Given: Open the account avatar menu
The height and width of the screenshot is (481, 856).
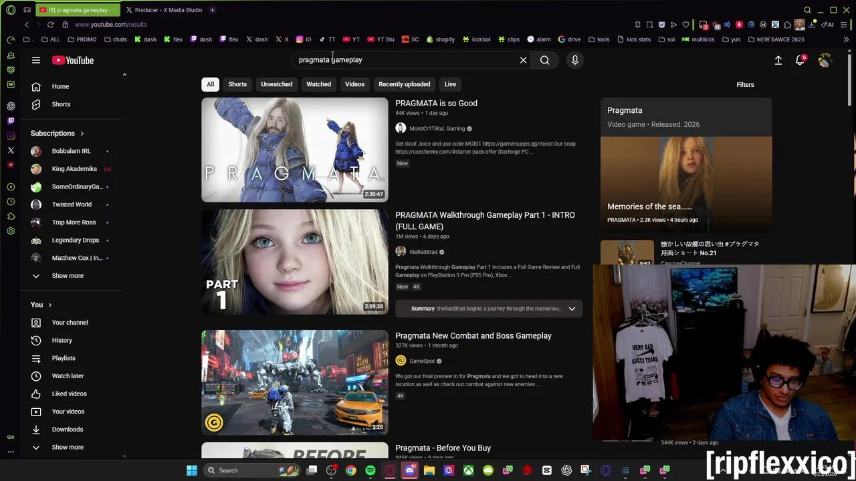Looking at the screenshot, I should pyautogui.click(x=824, y=60).
